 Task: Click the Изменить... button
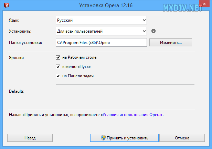(171, 43)
